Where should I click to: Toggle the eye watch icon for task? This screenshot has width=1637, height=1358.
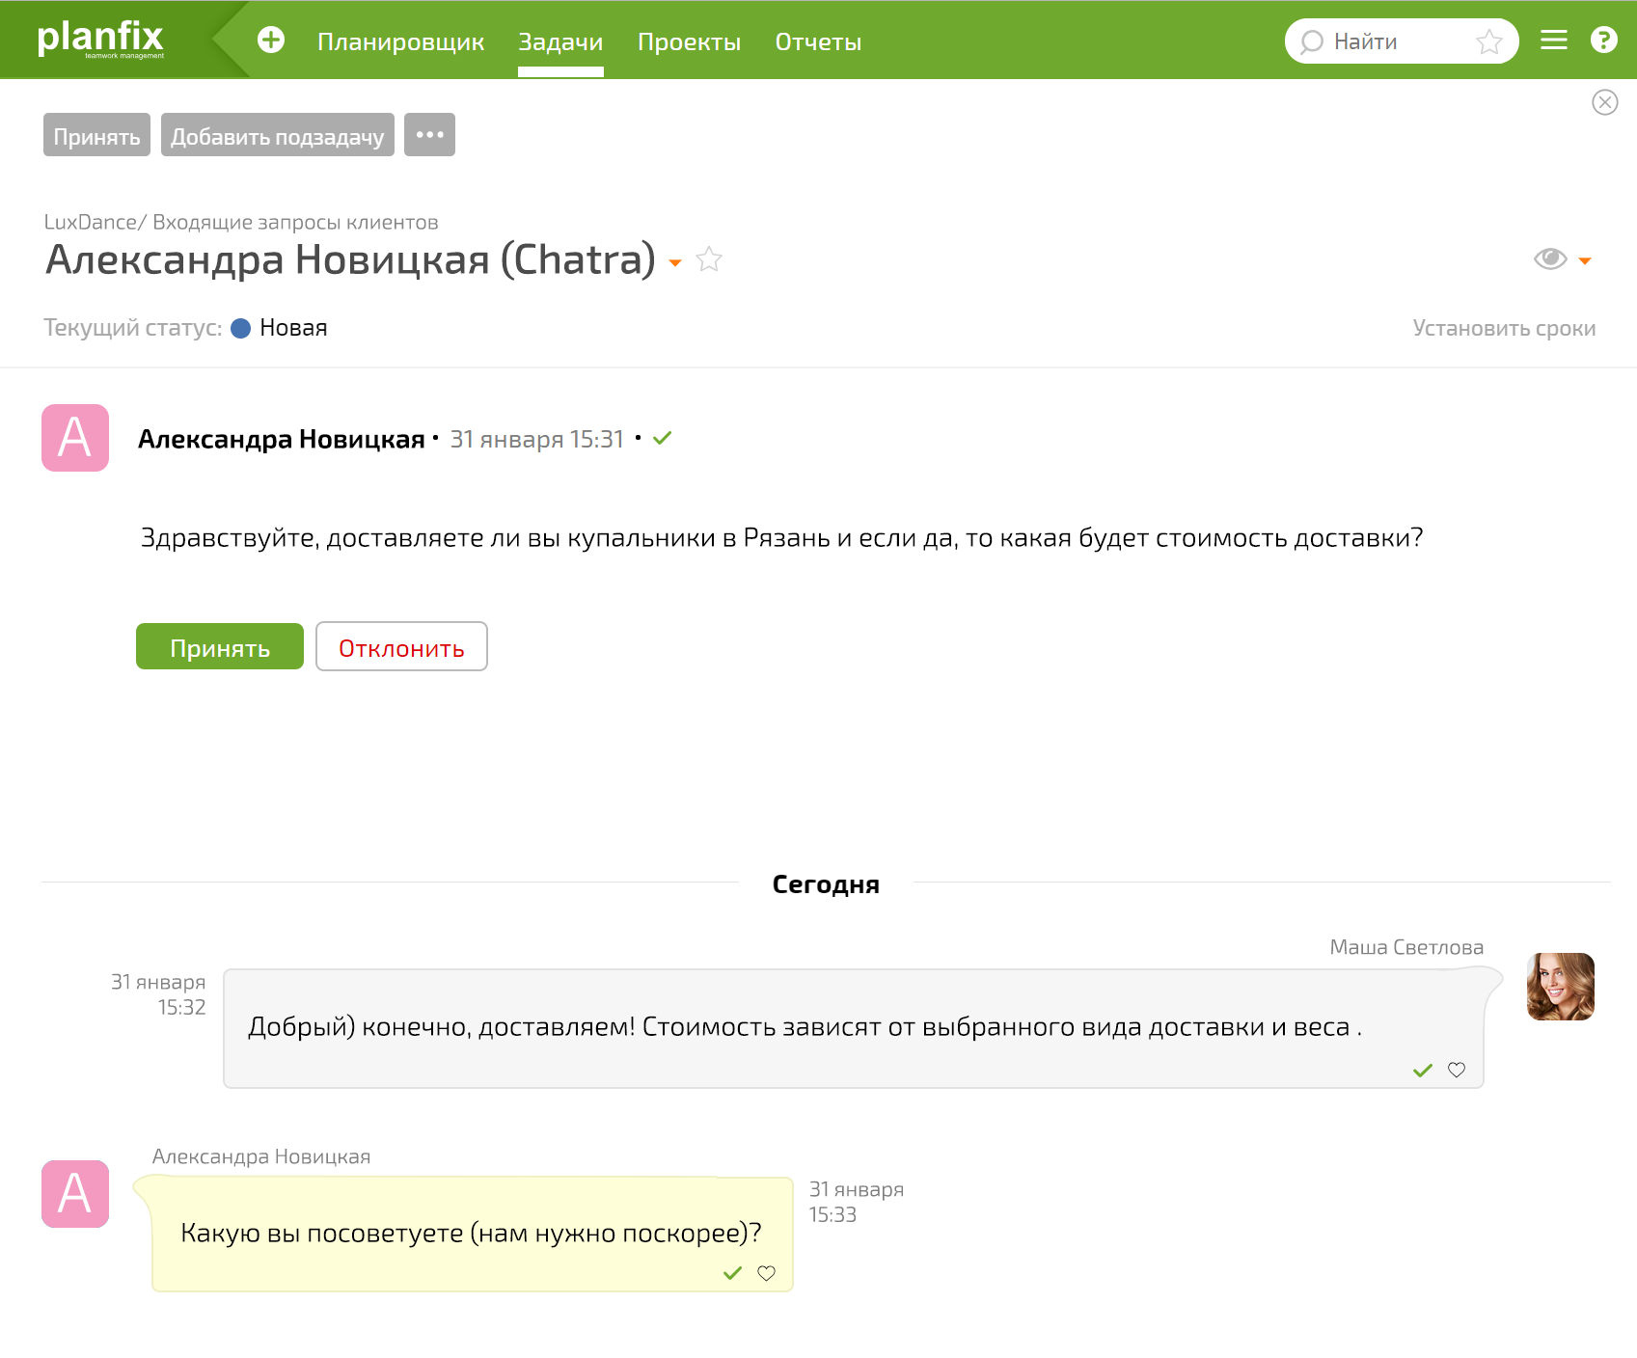click(1550, 258)
